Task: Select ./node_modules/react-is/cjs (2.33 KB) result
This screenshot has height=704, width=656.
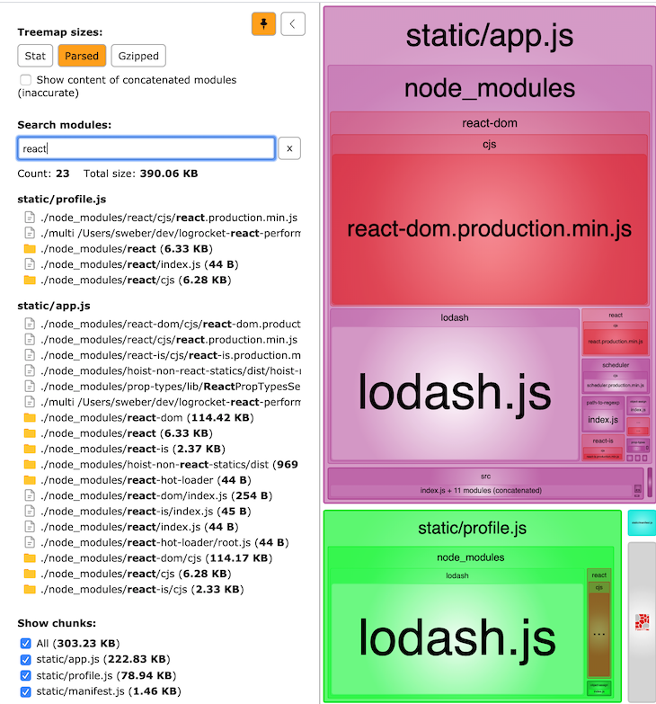Action: [x=142, y=590]
